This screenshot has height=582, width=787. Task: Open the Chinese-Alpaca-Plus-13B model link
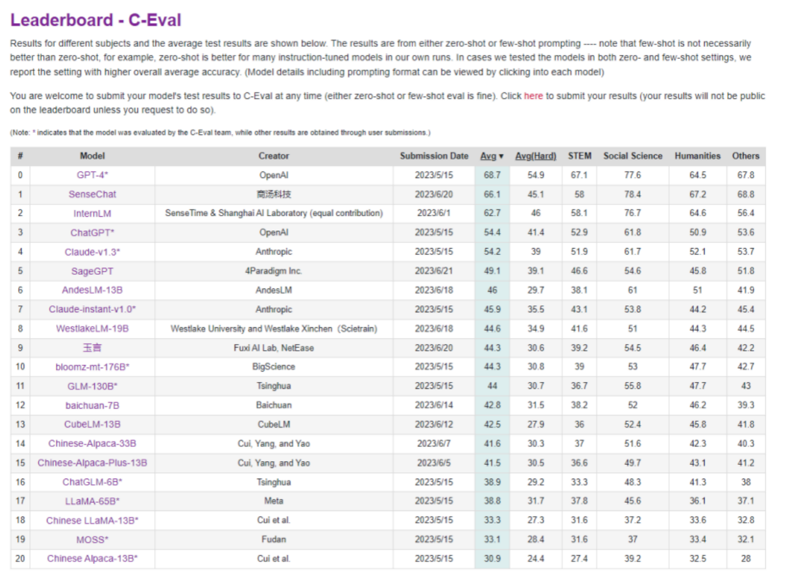[x=92, y=463]
